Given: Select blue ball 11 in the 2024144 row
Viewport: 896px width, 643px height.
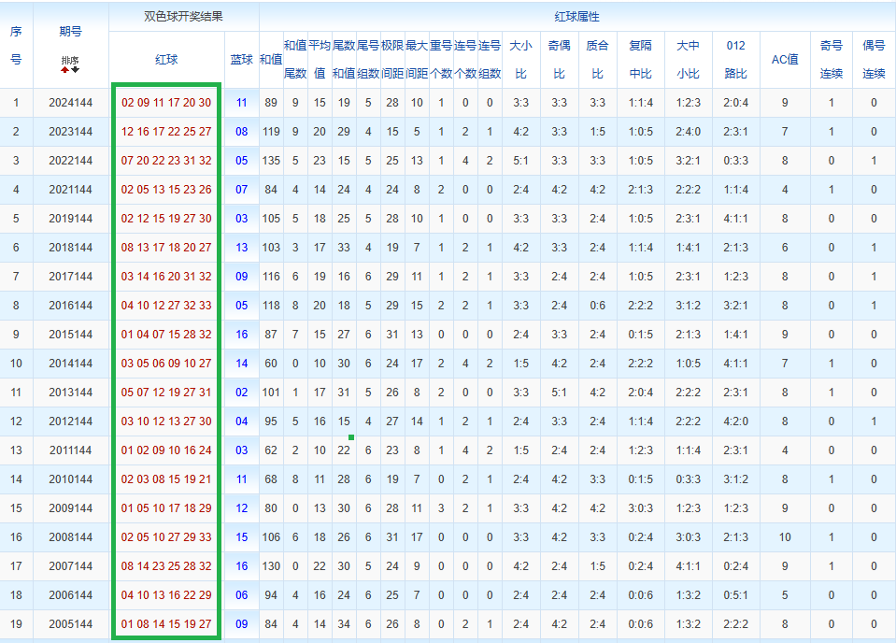Looking at the screenshot, I should (242, 103).
